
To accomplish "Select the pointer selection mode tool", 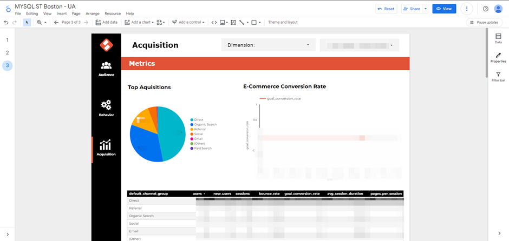I will point(27,23).
